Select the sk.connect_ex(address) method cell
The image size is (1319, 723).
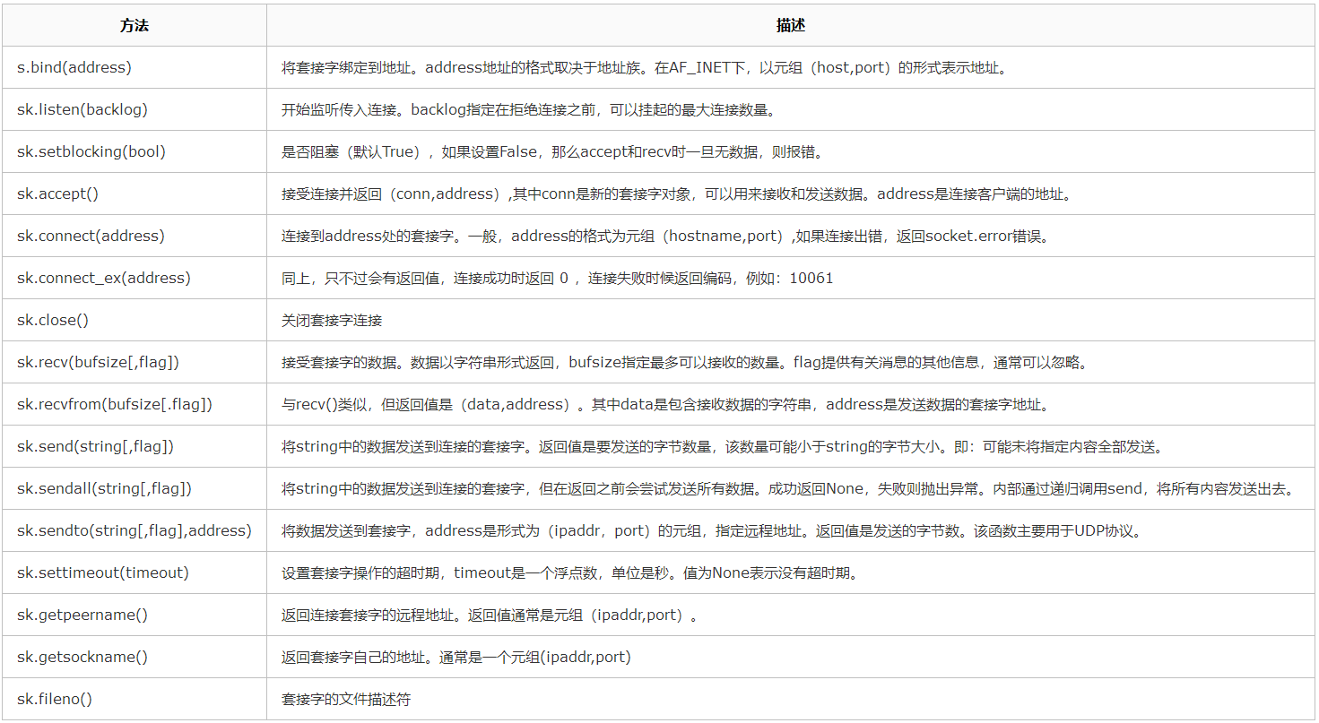pos(135,278)
